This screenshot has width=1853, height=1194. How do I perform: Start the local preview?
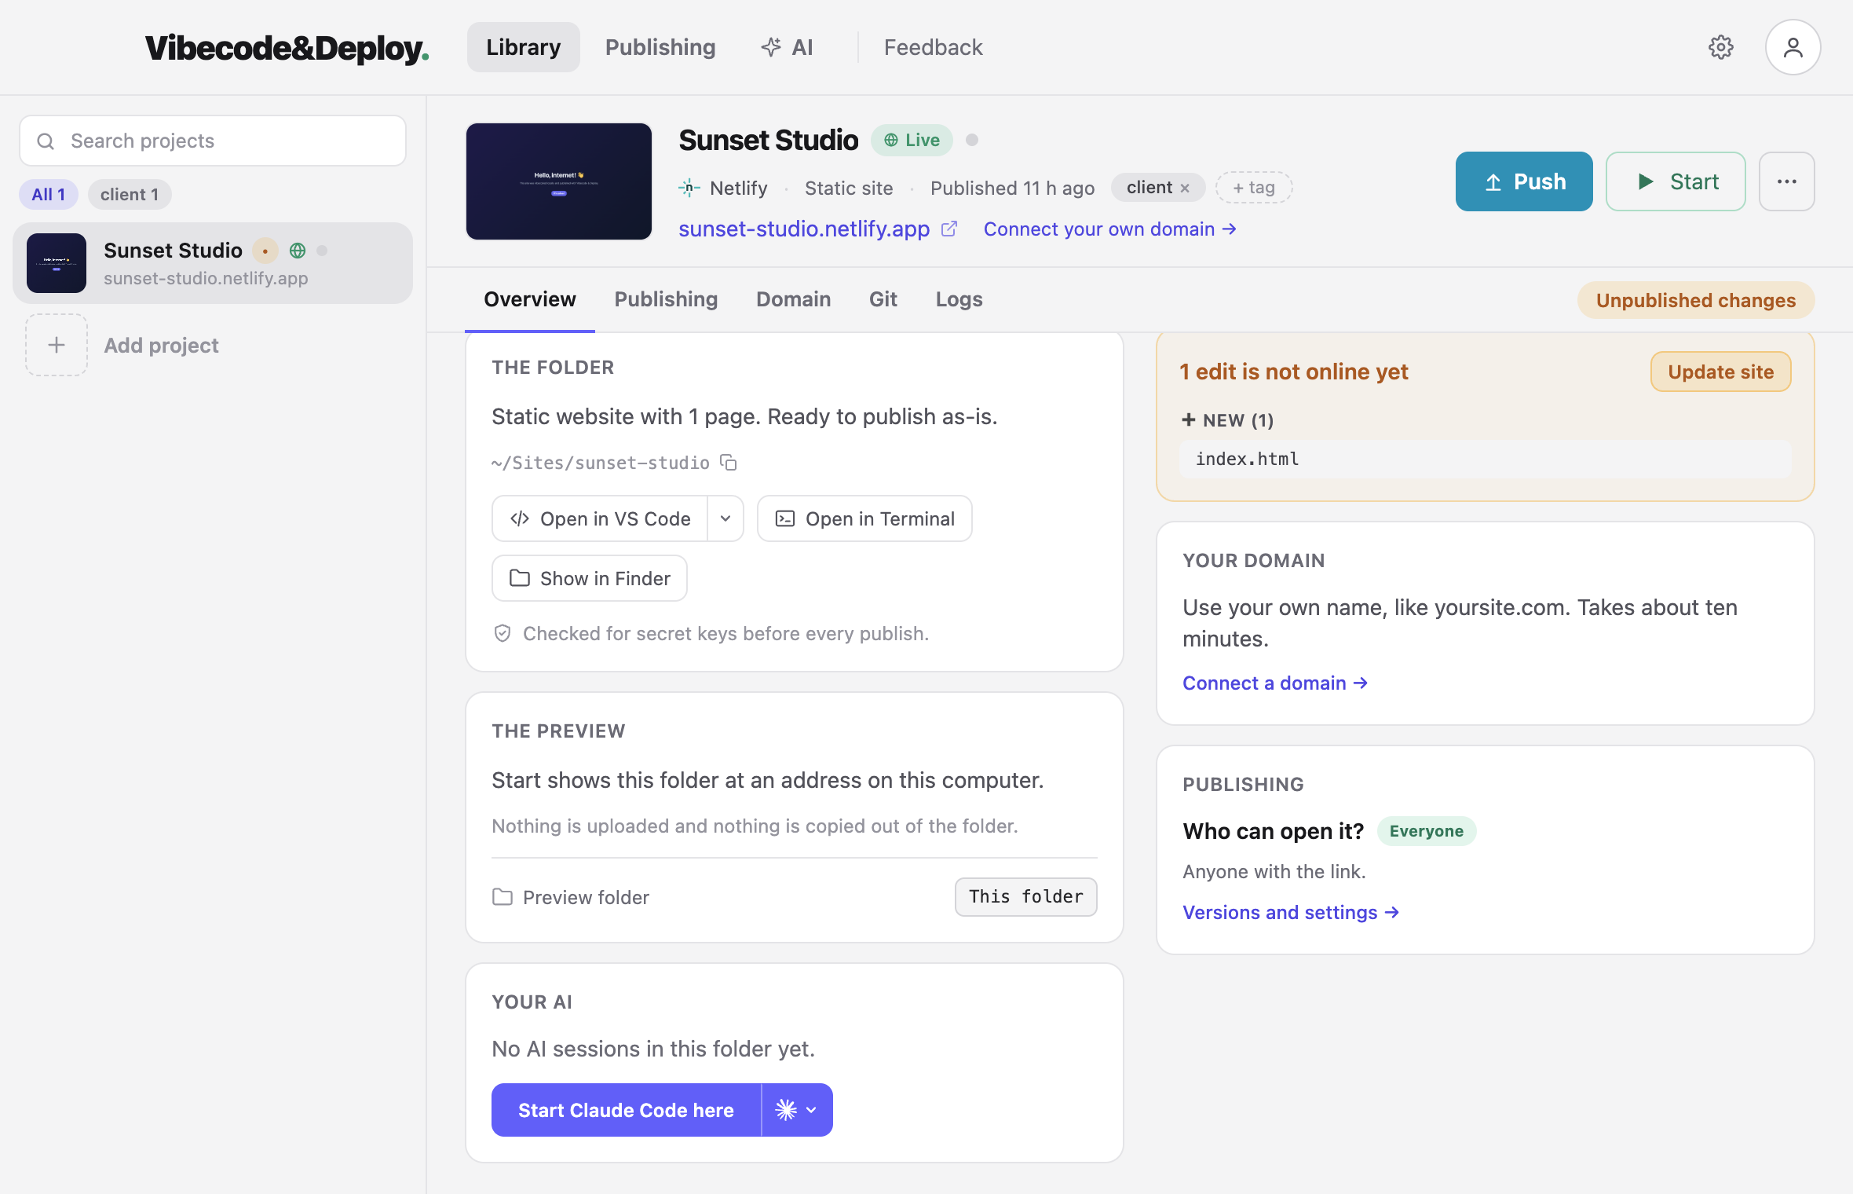point(1676,181)
